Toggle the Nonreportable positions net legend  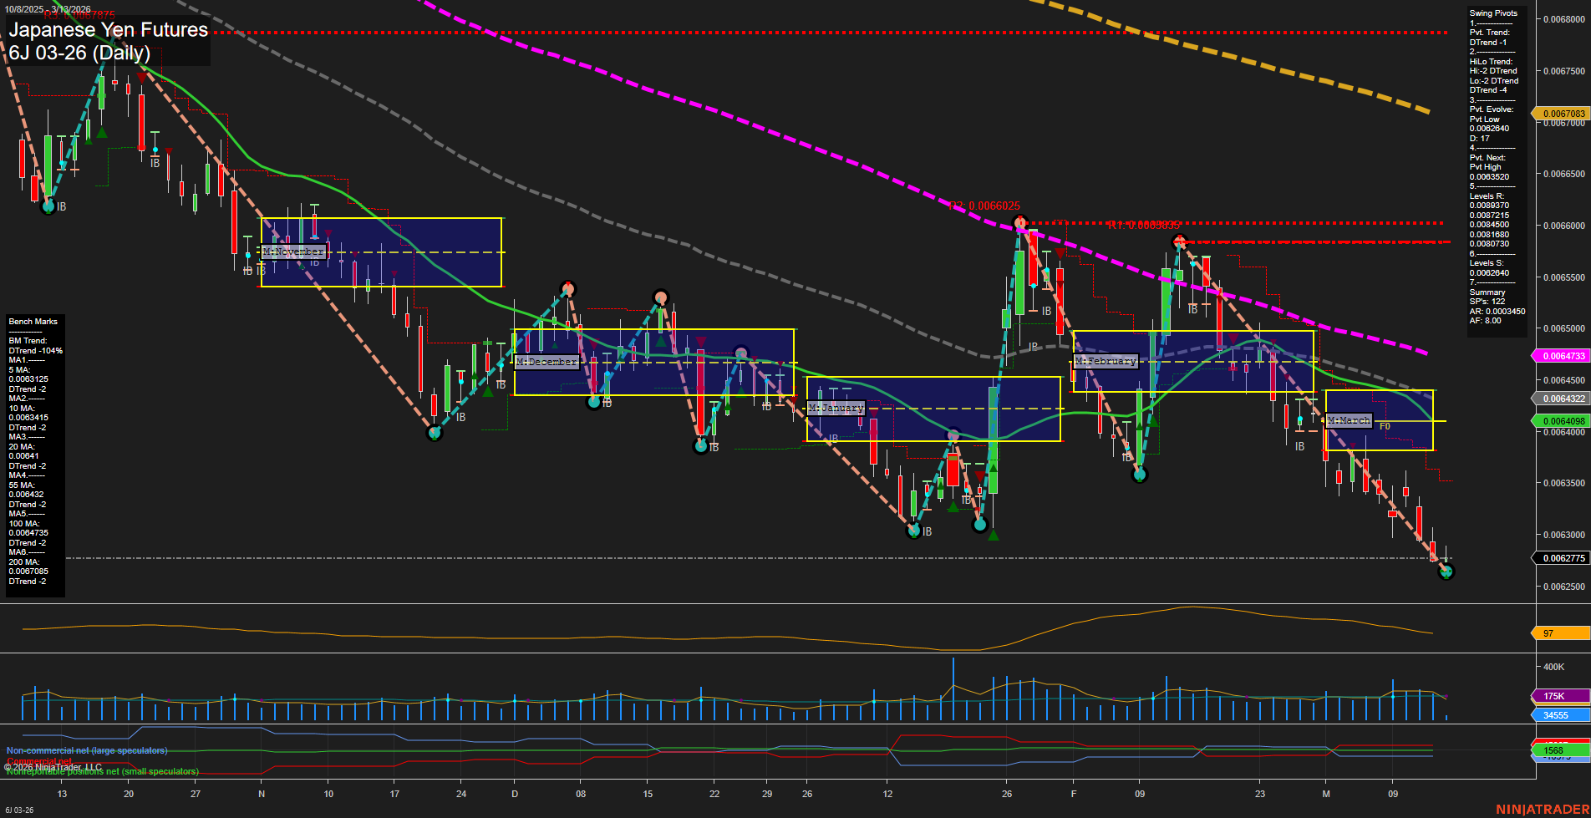pos(102,772)
